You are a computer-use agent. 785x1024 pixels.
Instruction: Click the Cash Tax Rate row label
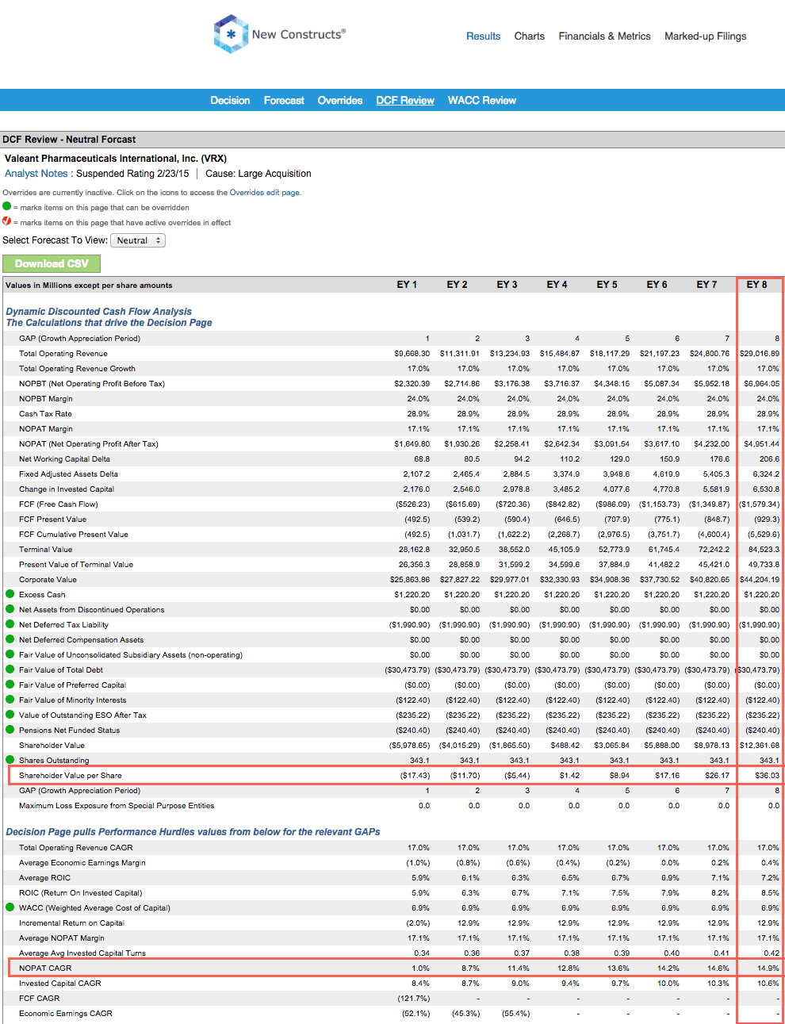[x=45, y=414]
